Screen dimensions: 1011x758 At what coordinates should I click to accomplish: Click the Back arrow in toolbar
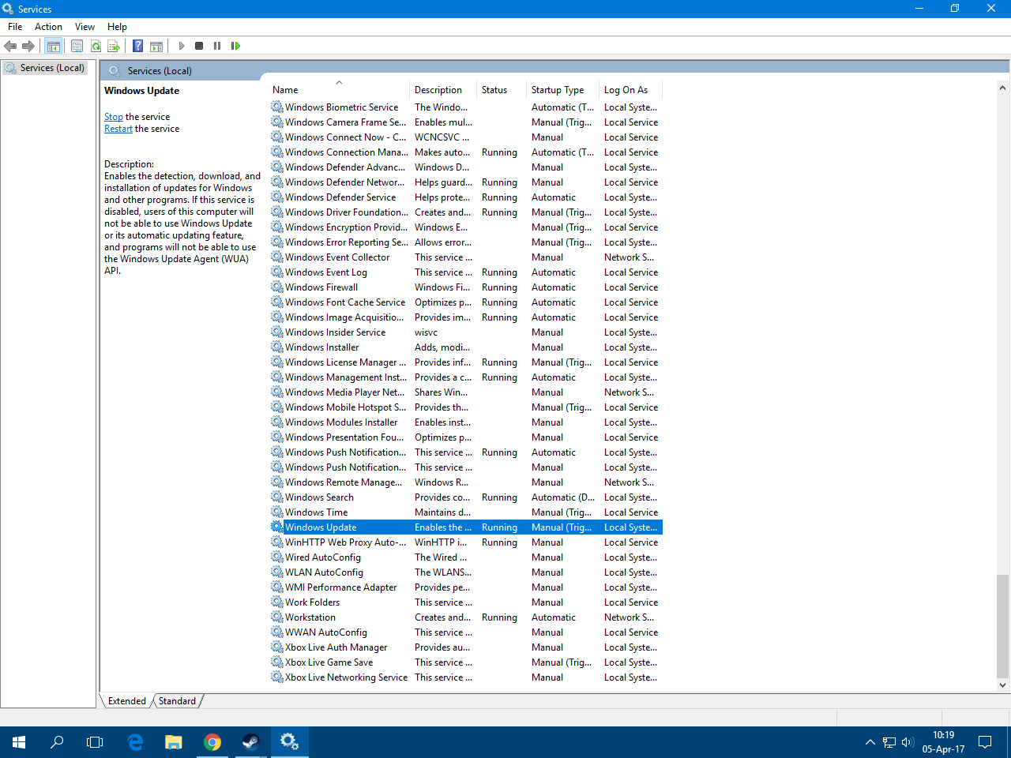click(10, 46)
